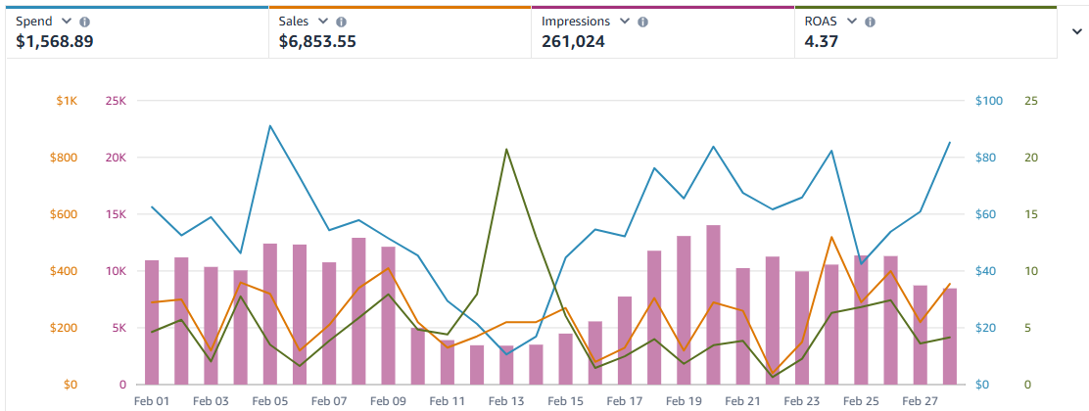Click the Feb 01 x-axis date label
This screenshot has height=411, width=1089.
click(x=152, y=401)
